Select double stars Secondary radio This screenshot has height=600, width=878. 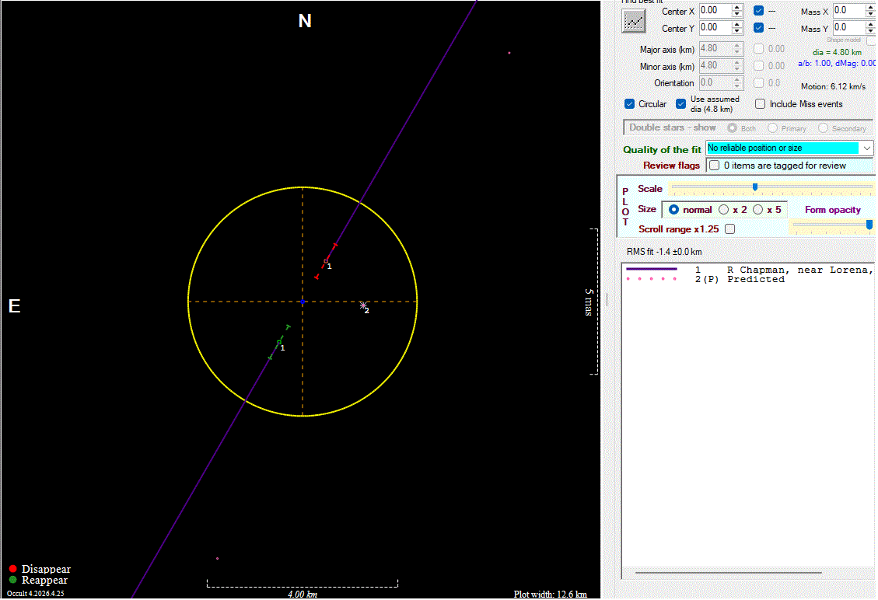(823, 128)
